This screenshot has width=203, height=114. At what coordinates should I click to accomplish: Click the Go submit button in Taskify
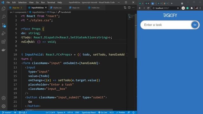click(x=195, y=25)
